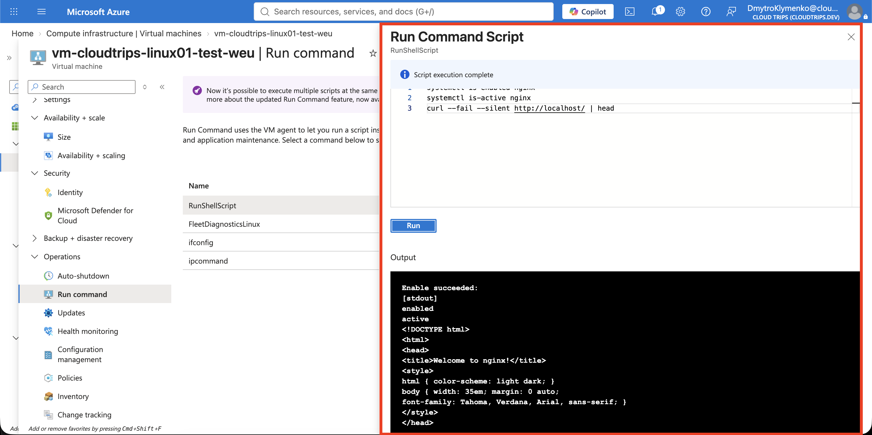Toggle expand/collapse all menu groups icon
872x435 pixels.
point(144,87)
